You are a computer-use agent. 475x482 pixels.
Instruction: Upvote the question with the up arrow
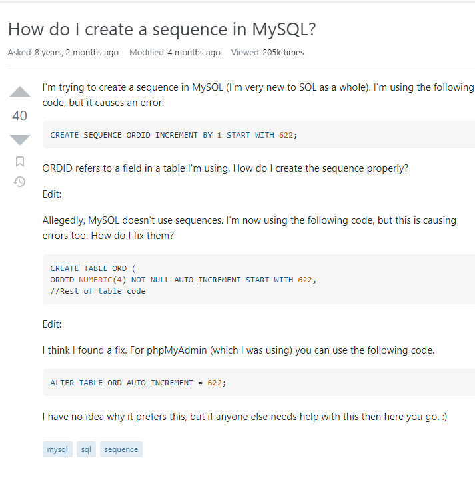tap(20, 92)
